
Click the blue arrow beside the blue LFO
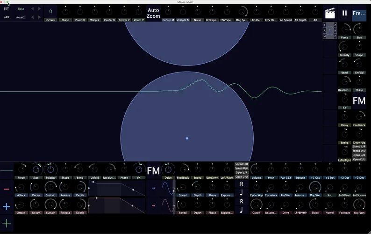pos(153,188)
